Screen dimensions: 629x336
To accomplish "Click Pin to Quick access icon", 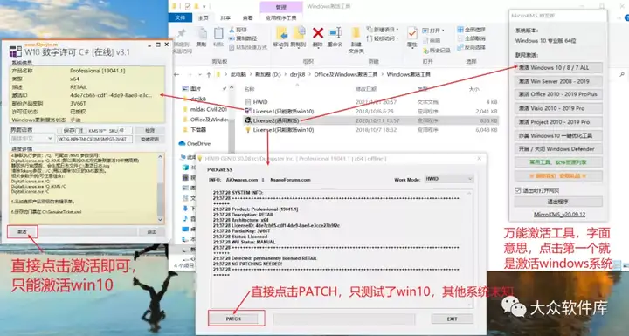I will [x=182, y=34].
